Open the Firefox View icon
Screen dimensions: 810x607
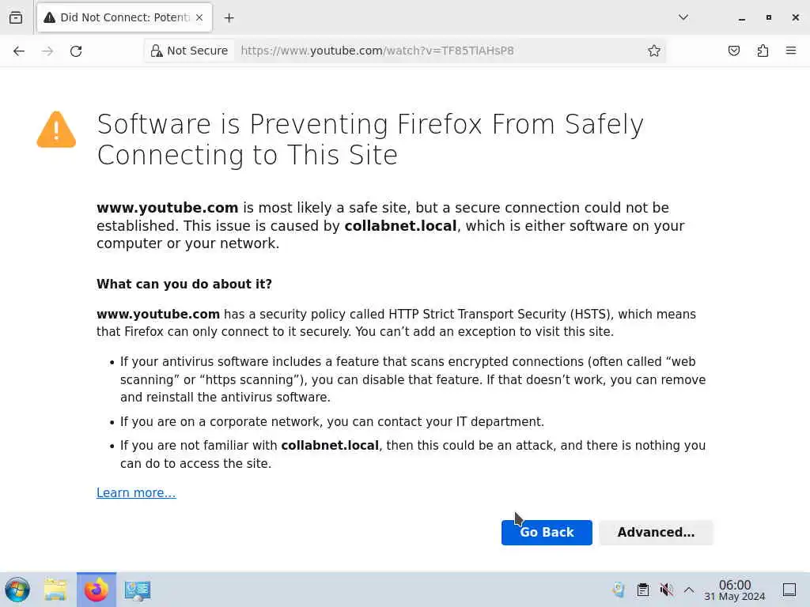(16, 17)
